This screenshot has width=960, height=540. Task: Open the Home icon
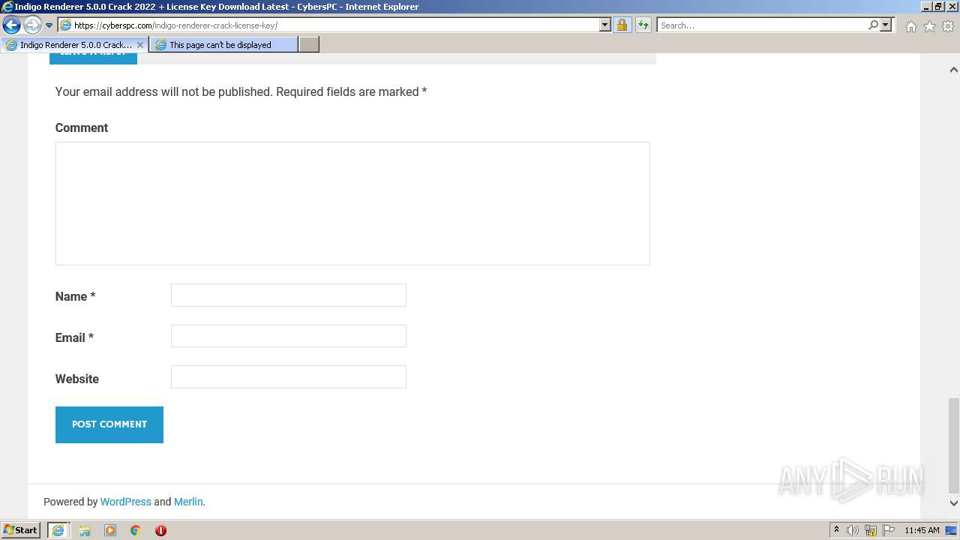click(x=910, y=26)
